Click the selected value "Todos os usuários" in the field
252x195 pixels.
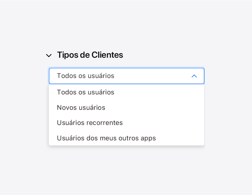point(85,76)
